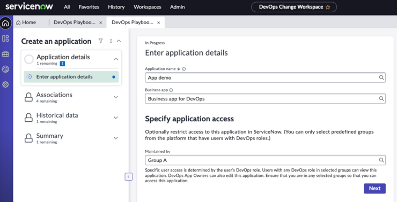Click the filter funnel icon in playbook header
Image resolution: width=397 pixels, height=202 pixels.
[100, 41]
